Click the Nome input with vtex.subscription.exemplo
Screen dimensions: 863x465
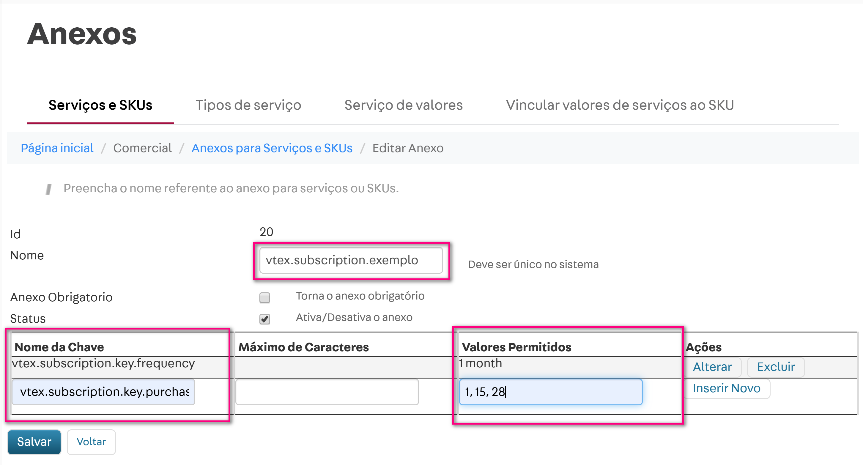coord(351,260)
